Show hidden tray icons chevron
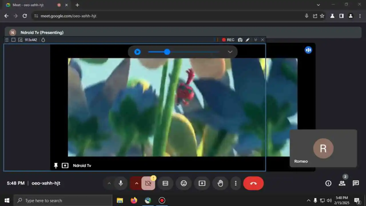The image size is (366, 206). tap(308, 200)
